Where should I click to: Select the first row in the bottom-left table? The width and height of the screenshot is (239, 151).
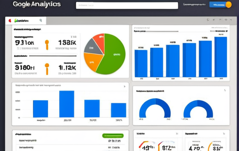point(70,141)
